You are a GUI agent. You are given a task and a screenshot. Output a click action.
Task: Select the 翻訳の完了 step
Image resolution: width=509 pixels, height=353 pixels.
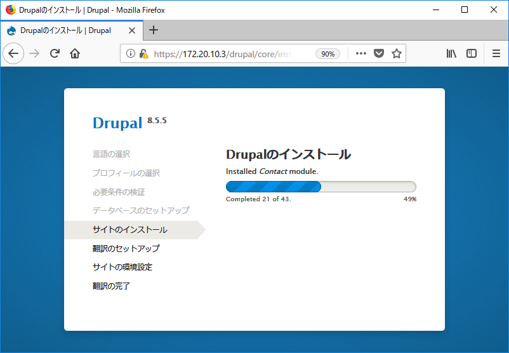[111, 286]
